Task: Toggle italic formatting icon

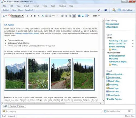Action: pos(31,16)
